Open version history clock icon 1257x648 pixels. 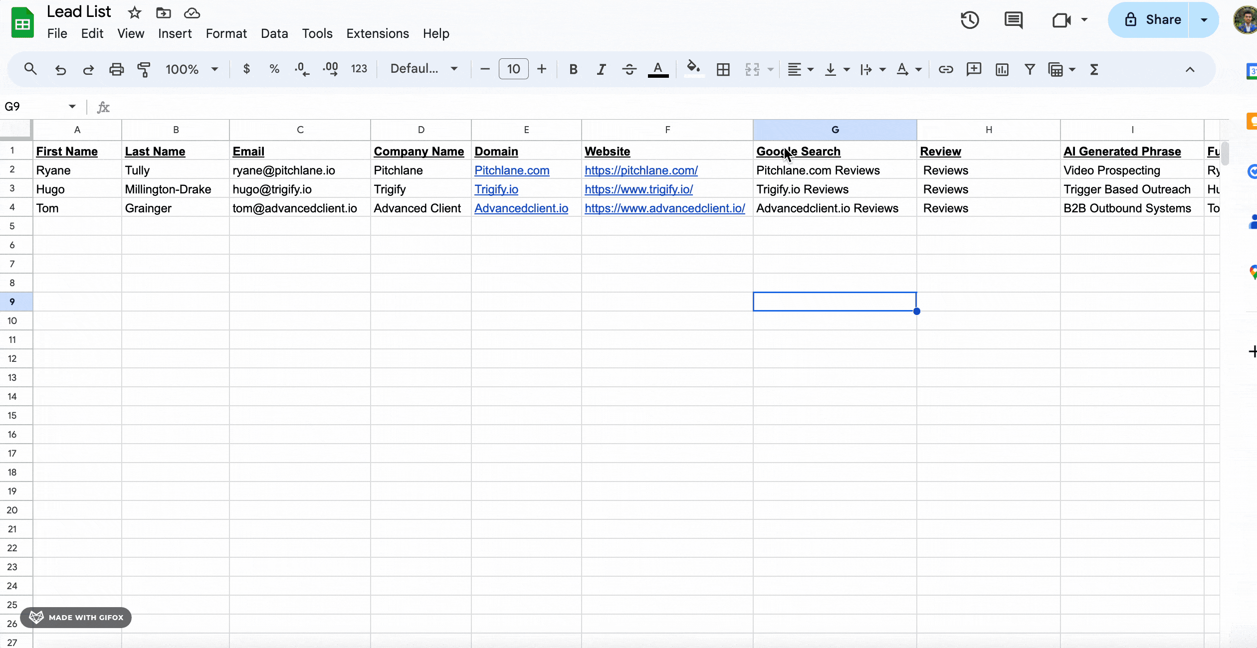pos(970,20)
